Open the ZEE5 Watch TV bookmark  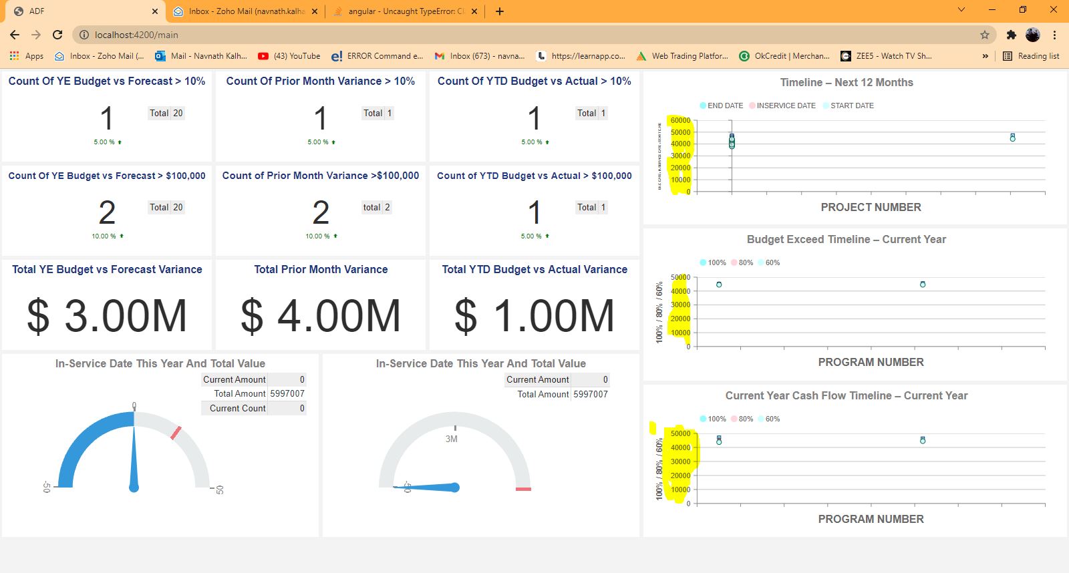886,56
